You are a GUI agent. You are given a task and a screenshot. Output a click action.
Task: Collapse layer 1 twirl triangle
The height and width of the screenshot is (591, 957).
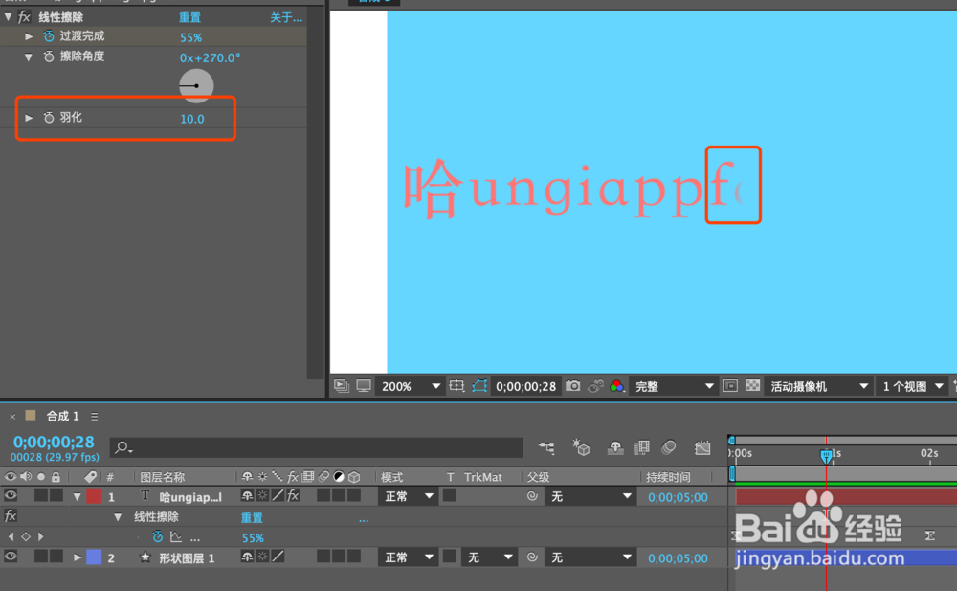click(x=77, y=497)
